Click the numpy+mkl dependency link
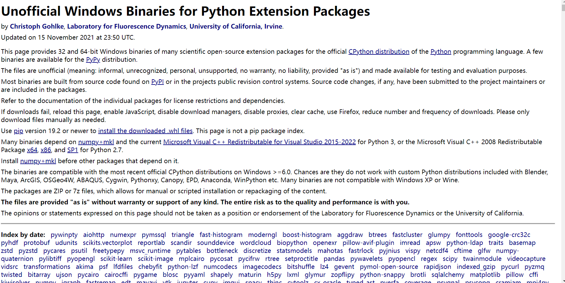The height and width of the screenshot is (283, 565). (96, 142)
